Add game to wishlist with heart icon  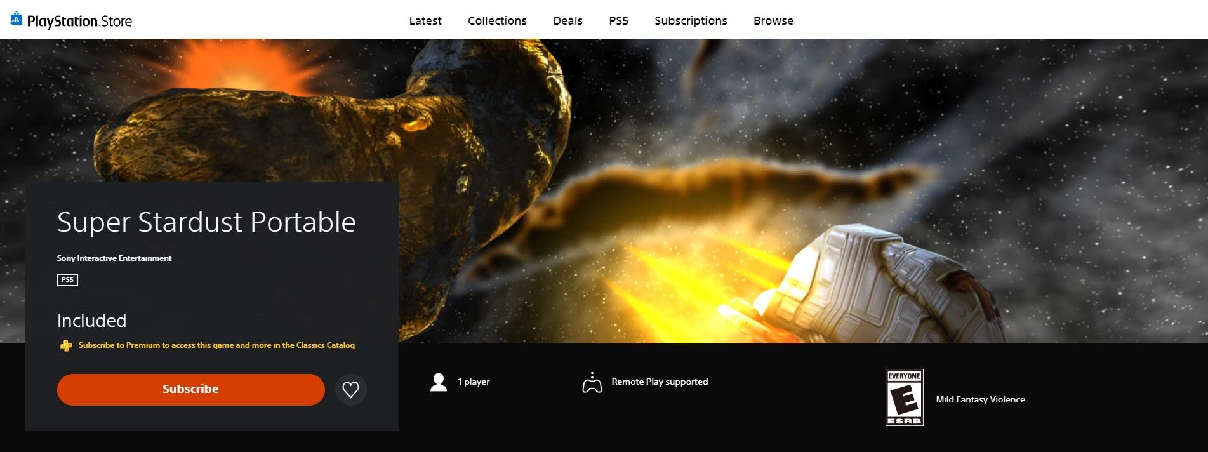pos(351,389)
